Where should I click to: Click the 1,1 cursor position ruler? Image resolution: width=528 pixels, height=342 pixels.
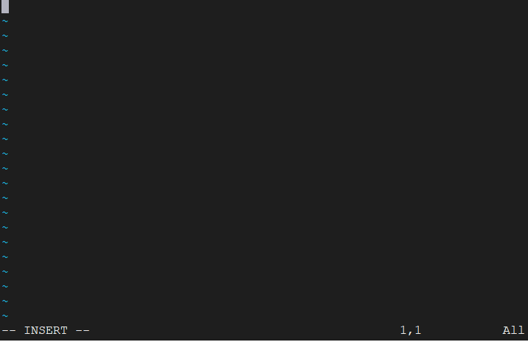(x=411, y=330)
